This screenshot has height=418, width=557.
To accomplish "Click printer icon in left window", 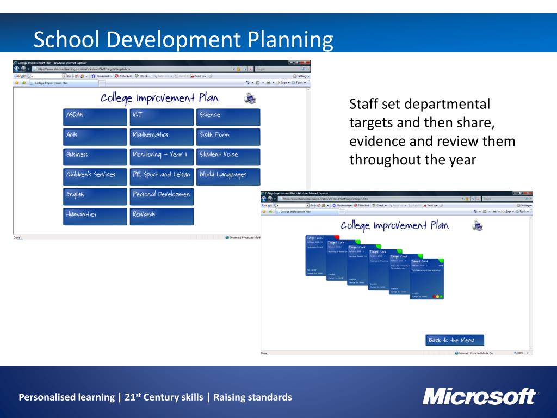I will (x=250, y=98).
